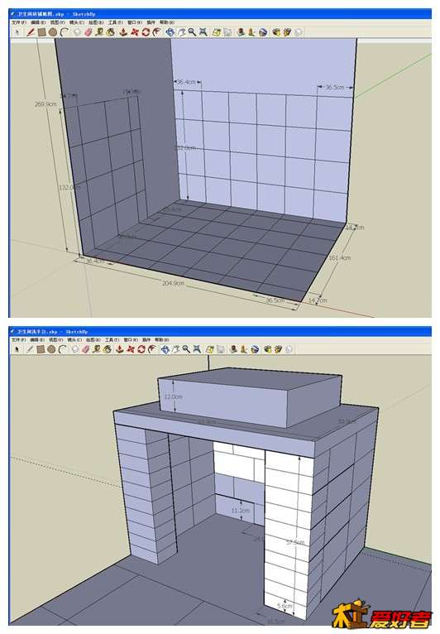Image resolution: width=440 pixels, height=634 pixels.
Task: Pick the Paint Bucket tool in lower window
Action: (108, 349)
